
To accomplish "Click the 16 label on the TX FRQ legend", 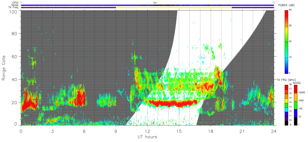I will (x=290, y=93).
